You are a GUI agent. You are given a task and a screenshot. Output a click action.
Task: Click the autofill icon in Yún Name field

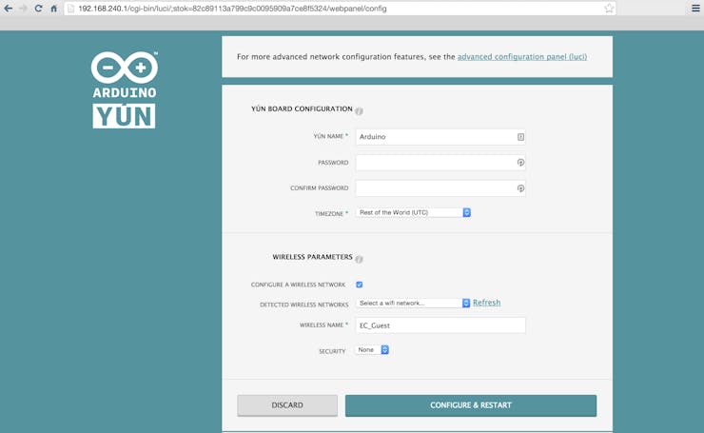point(520,137)
